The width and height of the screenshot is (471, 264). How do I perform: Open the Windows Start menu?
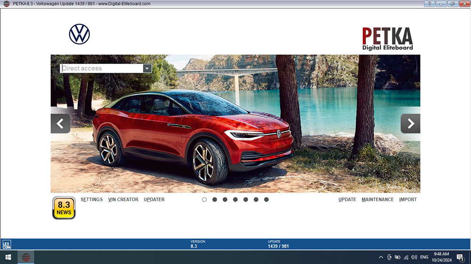[x=8, y=257]
